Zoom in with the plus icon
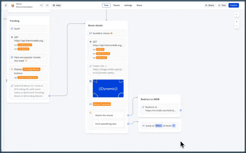The height and width of the screenshot is (153, 246). pyautogui.click(x=237, y=22)
